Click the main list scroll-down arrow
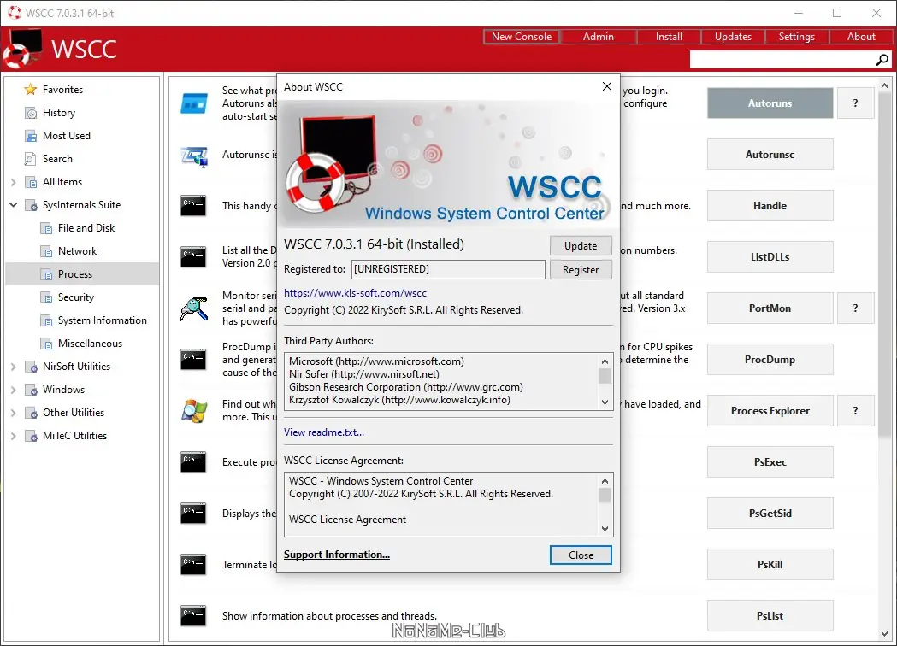 pos(884,634)
